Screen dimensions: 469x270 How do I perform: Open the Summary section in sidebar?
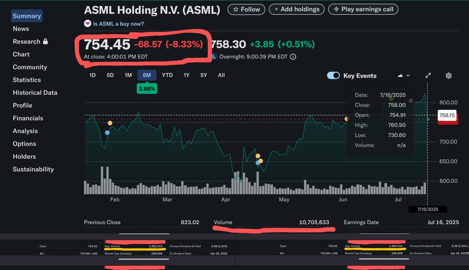(x=26, y=16)
